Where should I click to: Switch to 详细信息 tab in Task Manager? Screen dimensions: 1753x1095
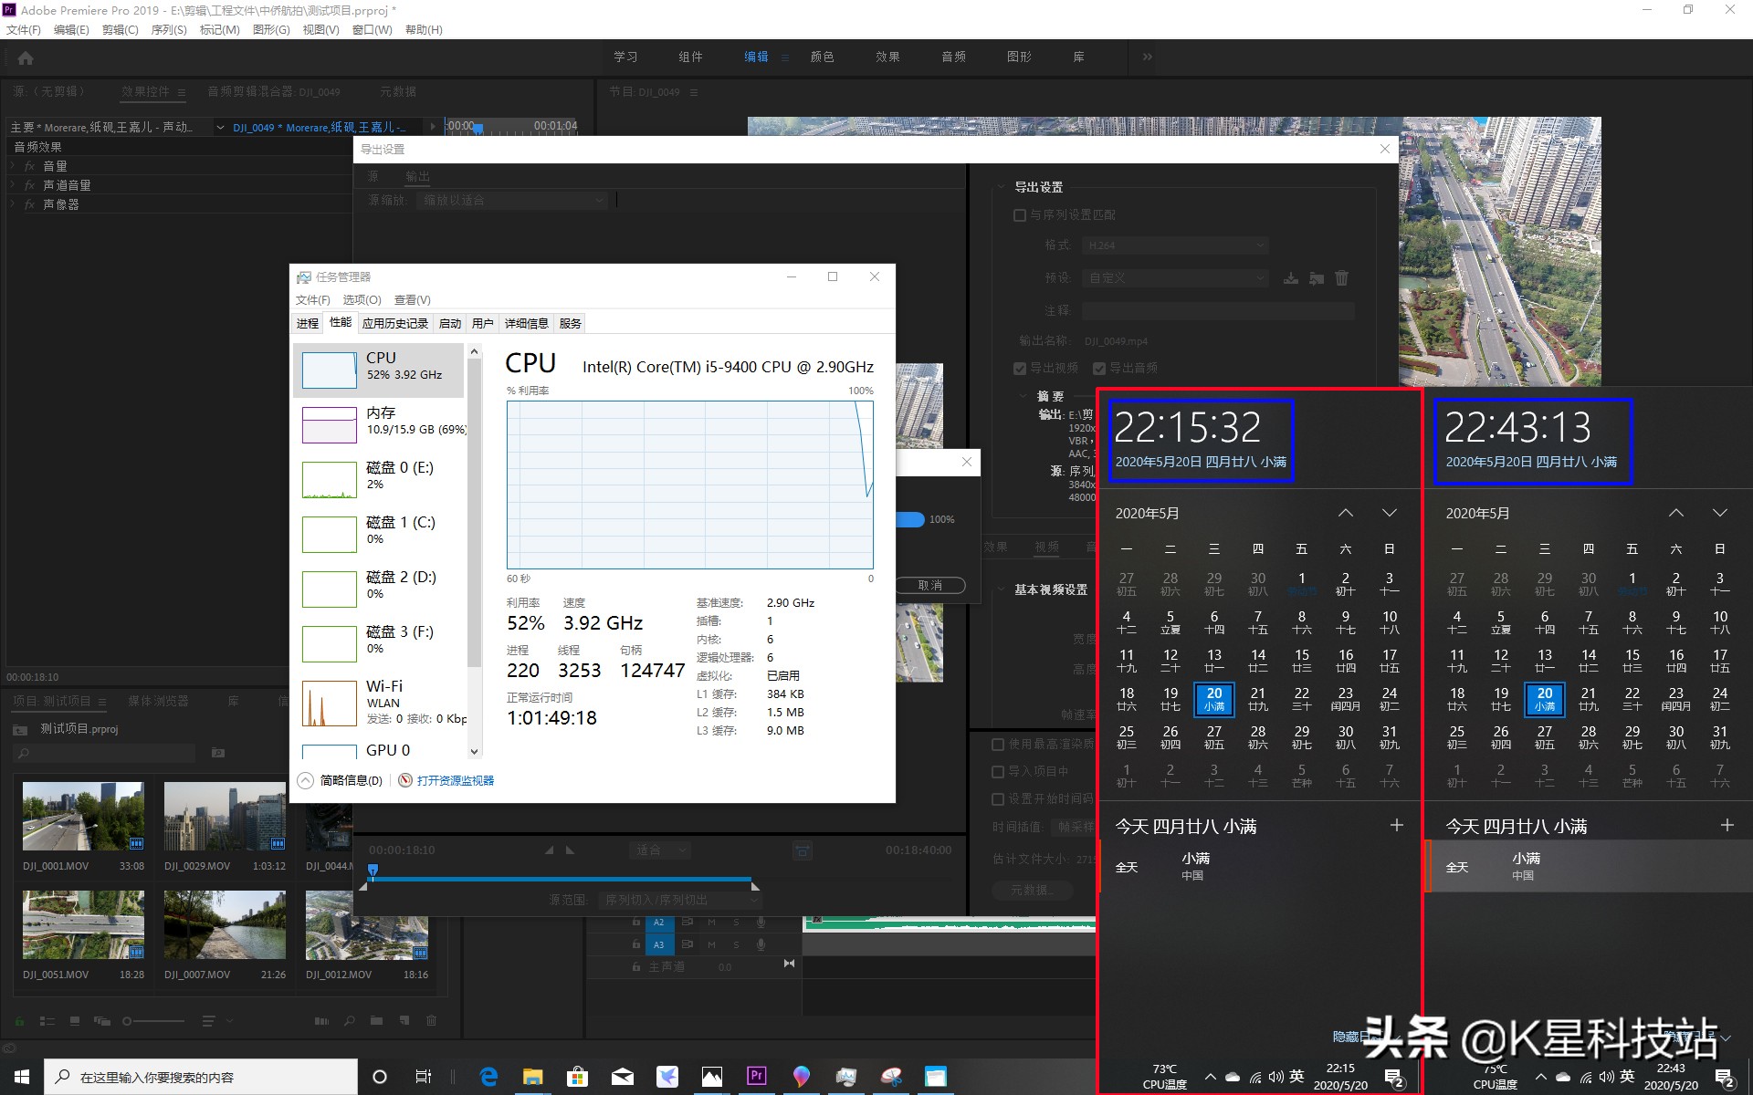(x=527, y=323)
